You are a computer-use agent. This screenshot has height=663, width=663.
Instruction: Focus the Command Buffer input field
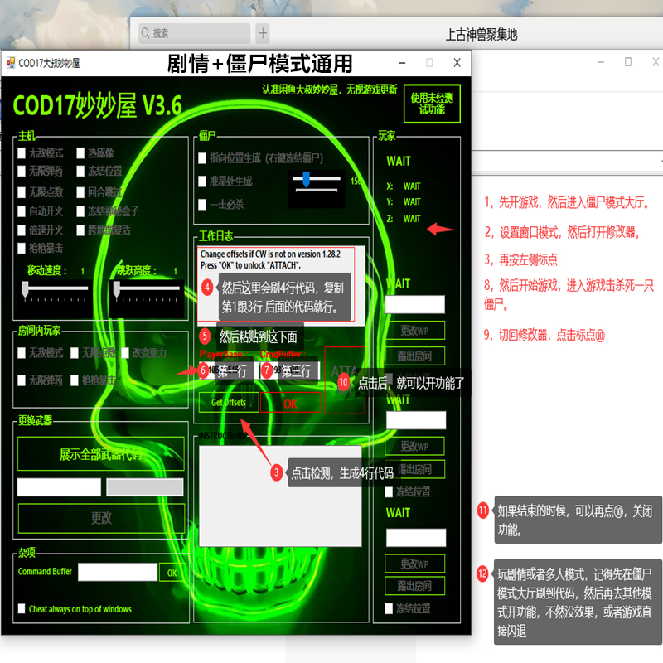coord(118,572)
